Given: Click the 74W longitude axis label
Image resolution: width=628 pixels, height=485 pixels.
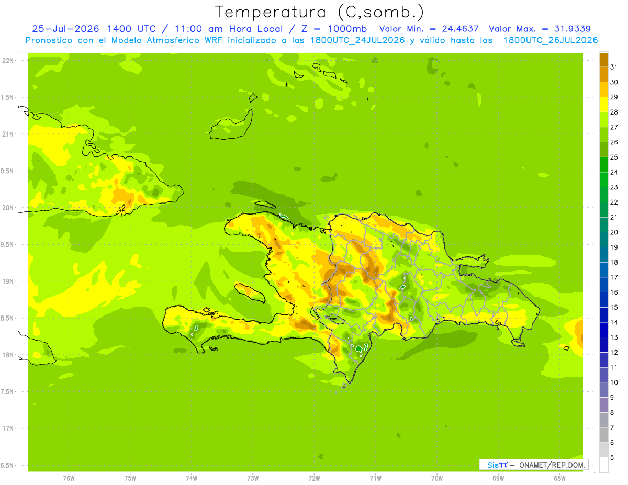Looking at the screenshot, I should (x=192, y=479).
